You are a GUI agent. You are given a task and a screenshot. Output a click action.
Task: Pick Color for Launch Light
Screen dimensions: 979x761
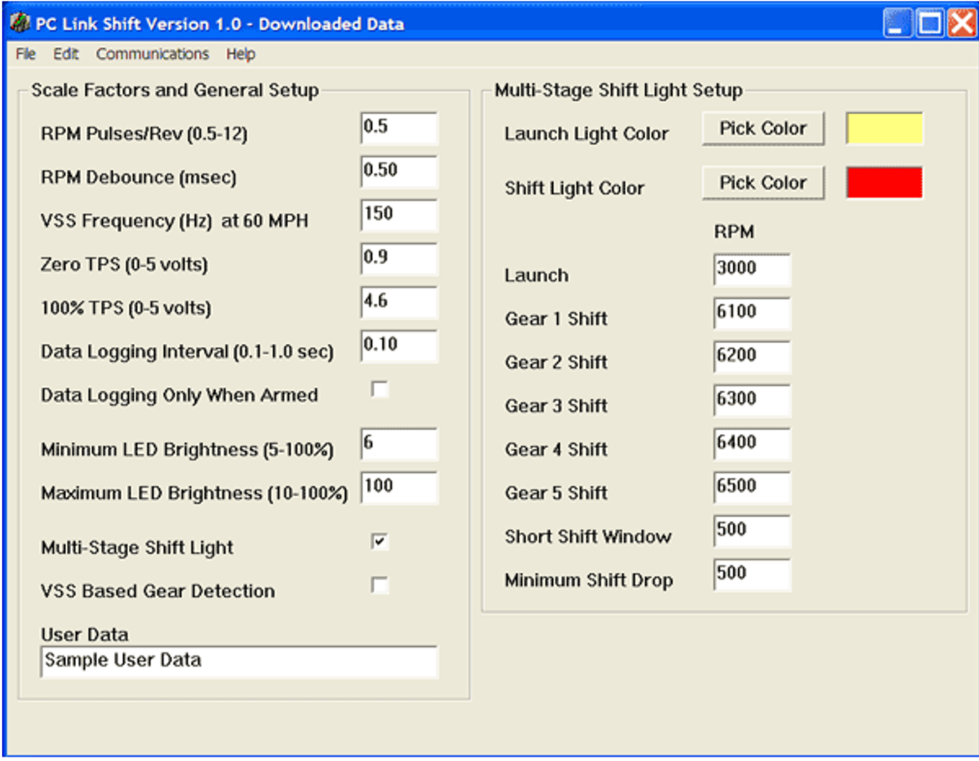pos(763,128)
